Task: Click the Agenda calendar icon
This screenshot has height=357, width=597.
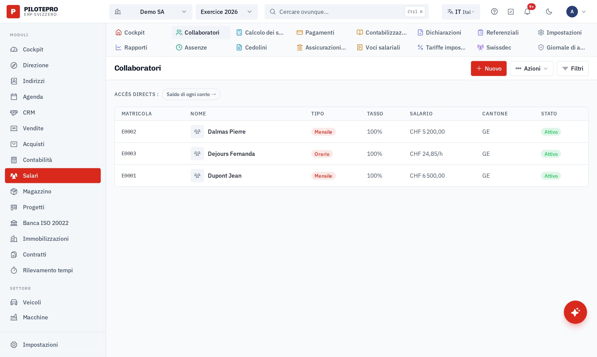Action: [14, 97]
